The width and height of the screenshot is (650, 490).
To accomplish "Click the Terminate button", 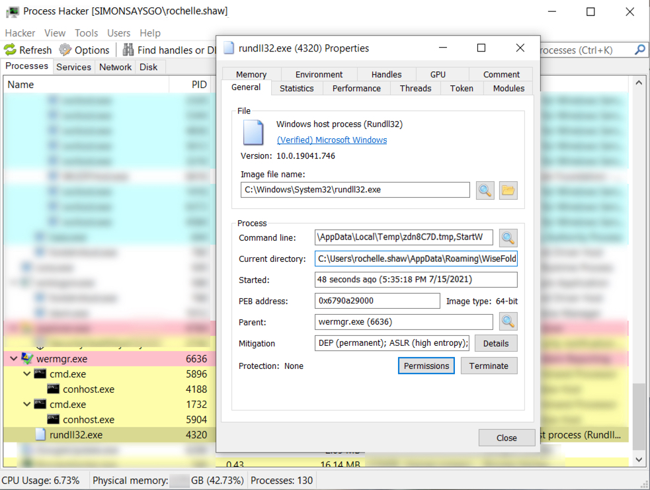I will [x=489, y=366].
